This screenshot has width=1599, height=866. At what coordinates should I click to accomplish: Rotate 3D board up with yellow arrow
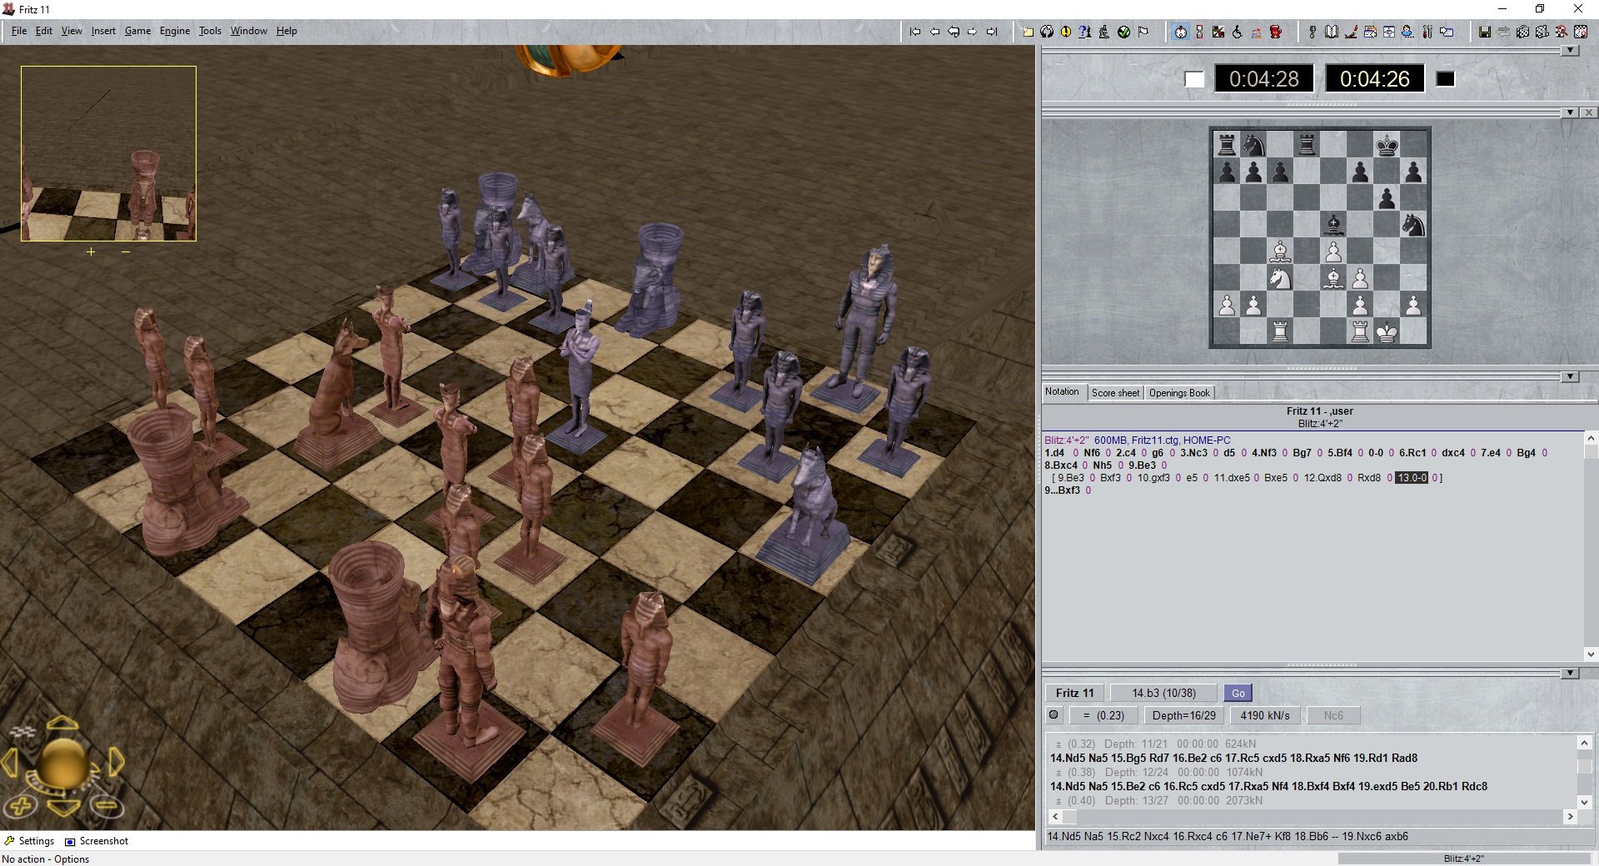click(62, 724)
